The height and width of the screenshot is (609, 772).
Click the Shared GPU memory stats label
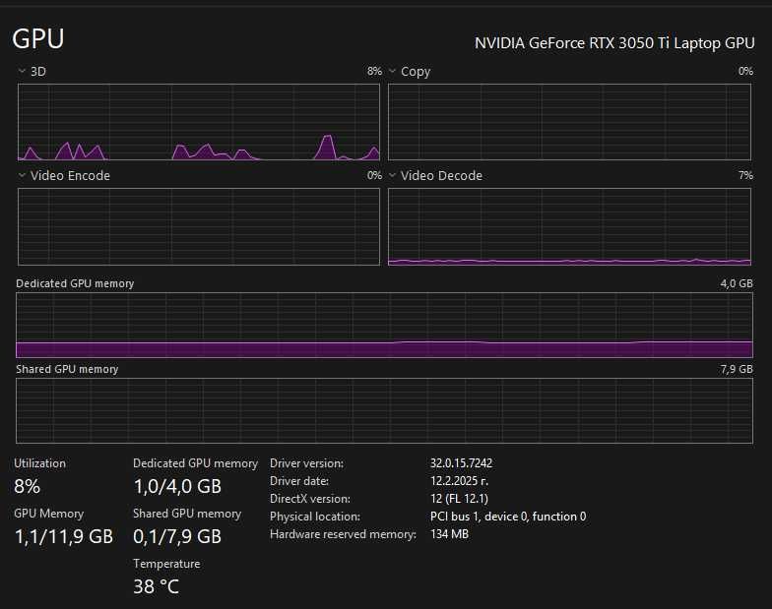tap(187, 514)
